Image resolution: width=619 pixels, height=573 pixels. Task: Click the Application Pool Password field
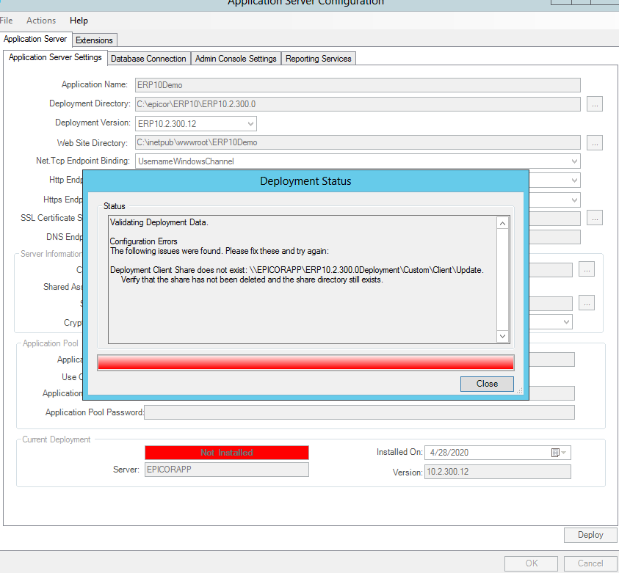pos(359,412)
